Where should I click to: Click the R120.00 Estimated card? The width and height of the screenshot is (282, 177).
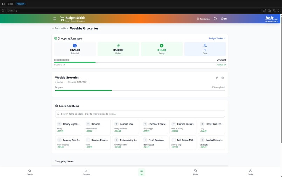click(75, 49)
